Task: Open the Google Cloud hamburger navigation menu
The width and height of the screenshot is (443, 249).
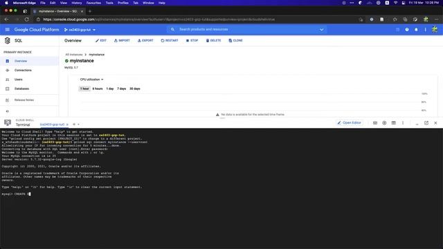Action: click(x=8, y=29)
